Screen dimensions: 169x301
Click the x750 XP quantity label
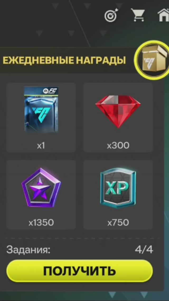(118, 223)
